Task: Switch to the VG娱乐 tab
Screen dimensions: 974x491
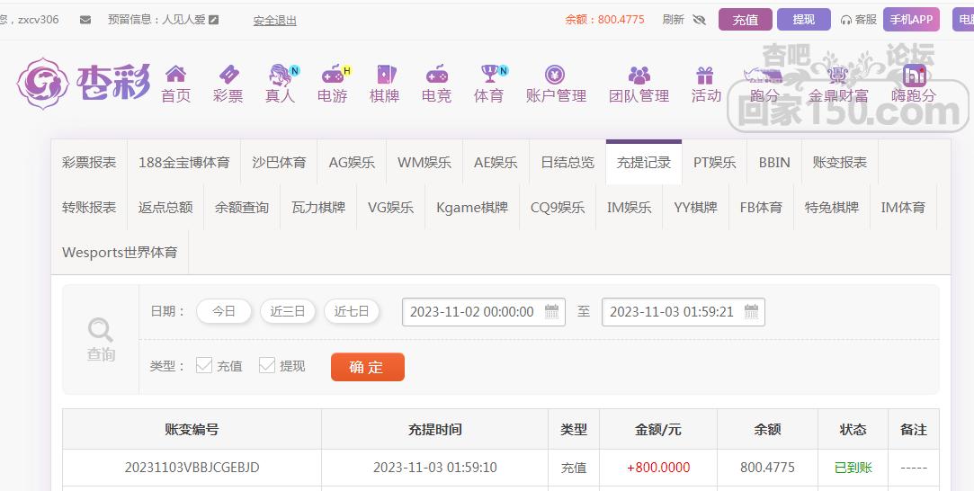Action: 390,208
